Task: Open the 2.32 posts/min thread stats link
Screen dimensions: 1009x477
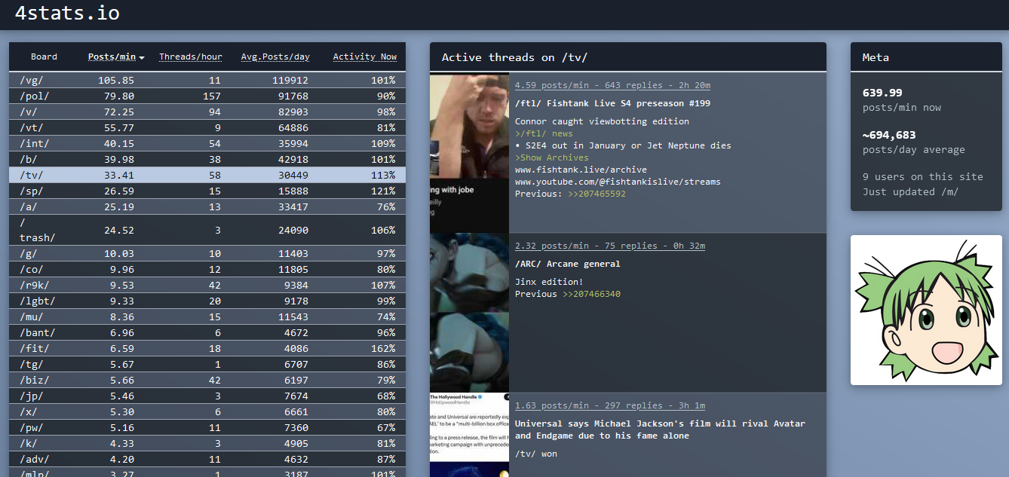Action: (609, 246)
